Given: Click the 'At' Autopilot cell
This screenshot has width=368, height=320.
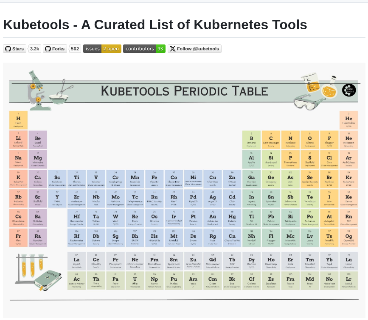Looking at the screenshot, I should [x=329, y=218].
